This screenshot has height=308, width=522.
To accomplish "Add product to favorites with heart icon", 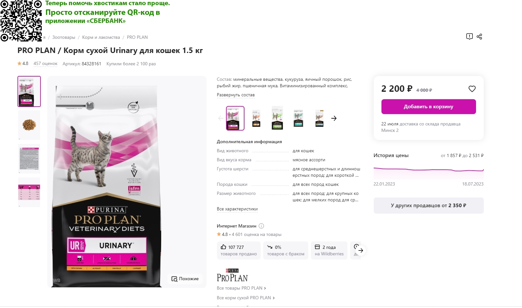I will click(x=472, y=89).
